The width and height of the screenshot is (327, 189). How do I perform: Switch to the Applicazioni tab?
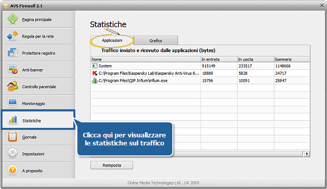112,41
